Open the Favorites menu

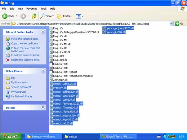pyautogui.click(x=31, y=9)
